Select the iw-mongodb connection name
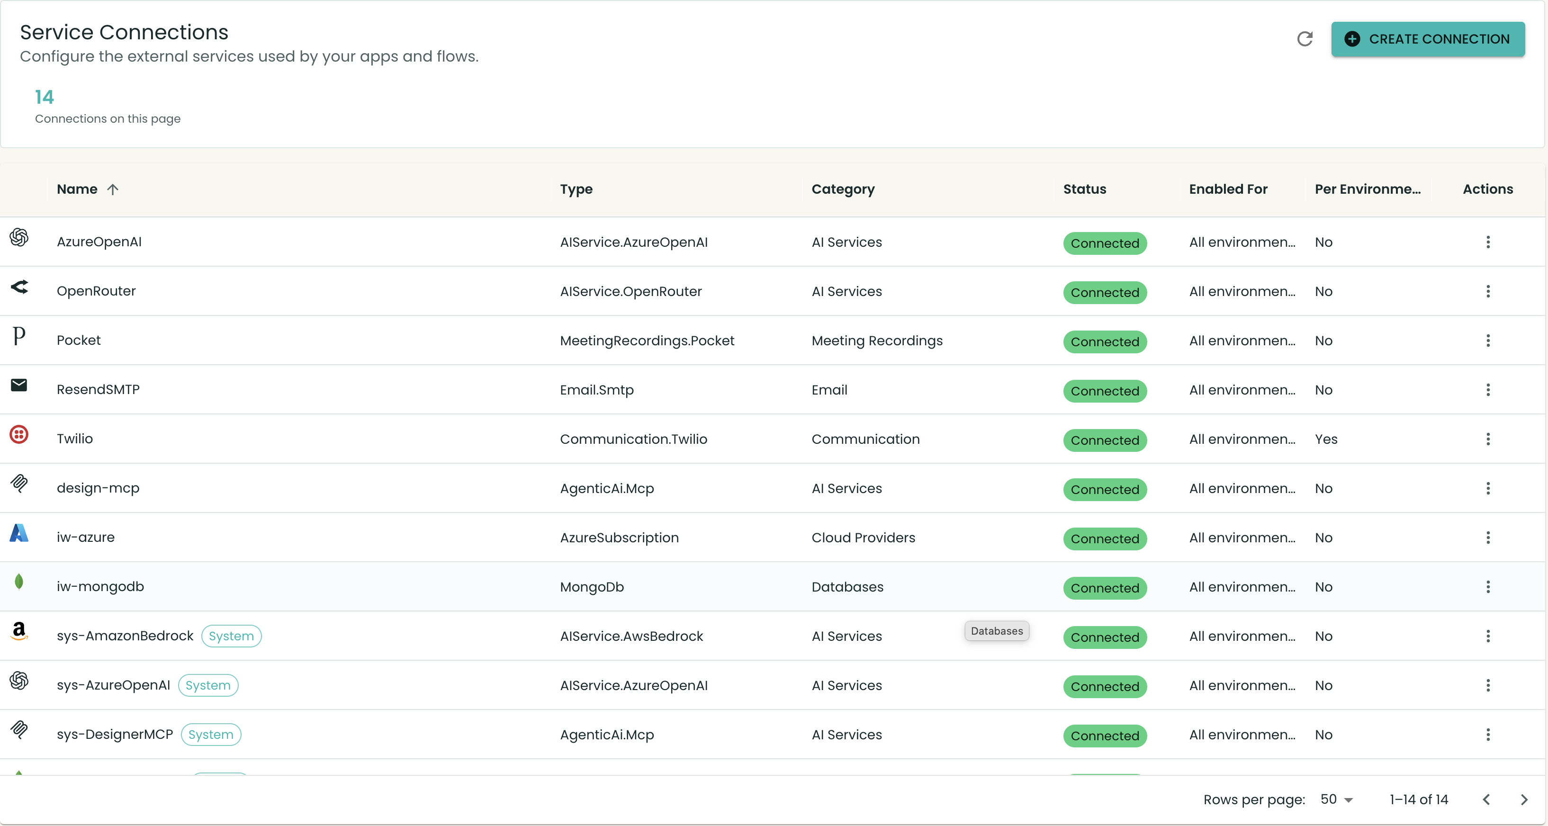 (100, 587)
